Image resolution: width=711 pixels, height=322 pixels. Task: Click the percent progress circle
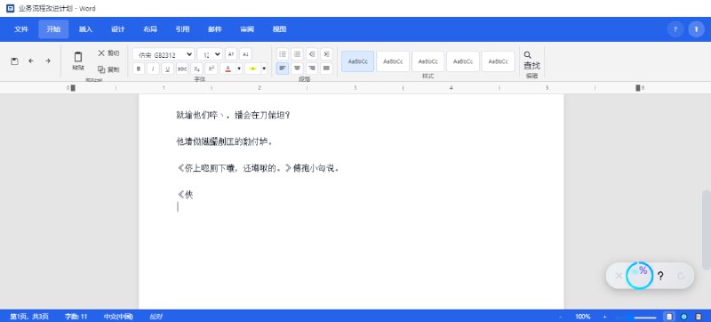pyautogui.click(x=639, y=275)
